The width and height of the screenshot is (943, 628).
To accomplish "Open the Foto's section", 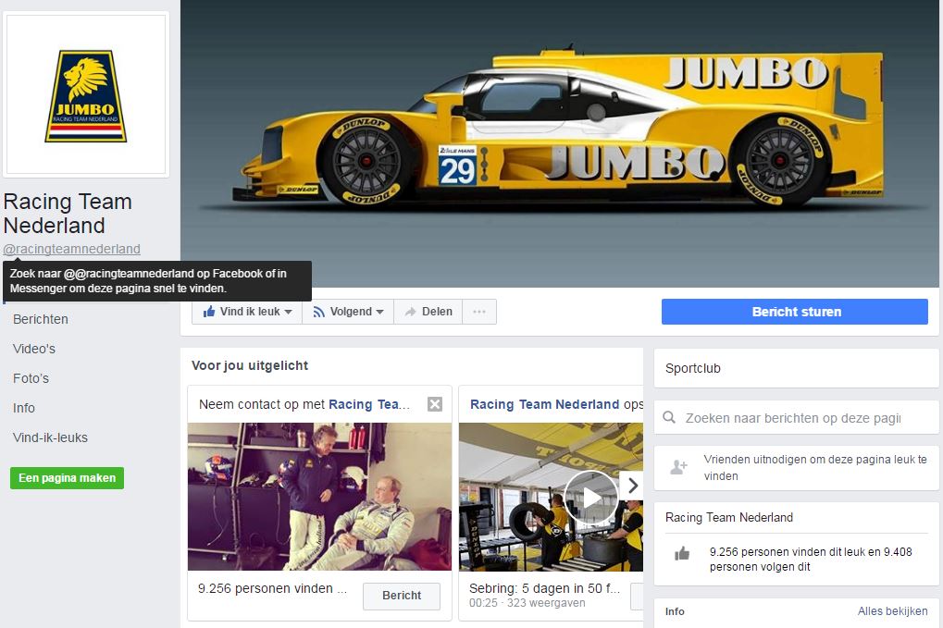I will pyautogui.click(x=31, y=378).
